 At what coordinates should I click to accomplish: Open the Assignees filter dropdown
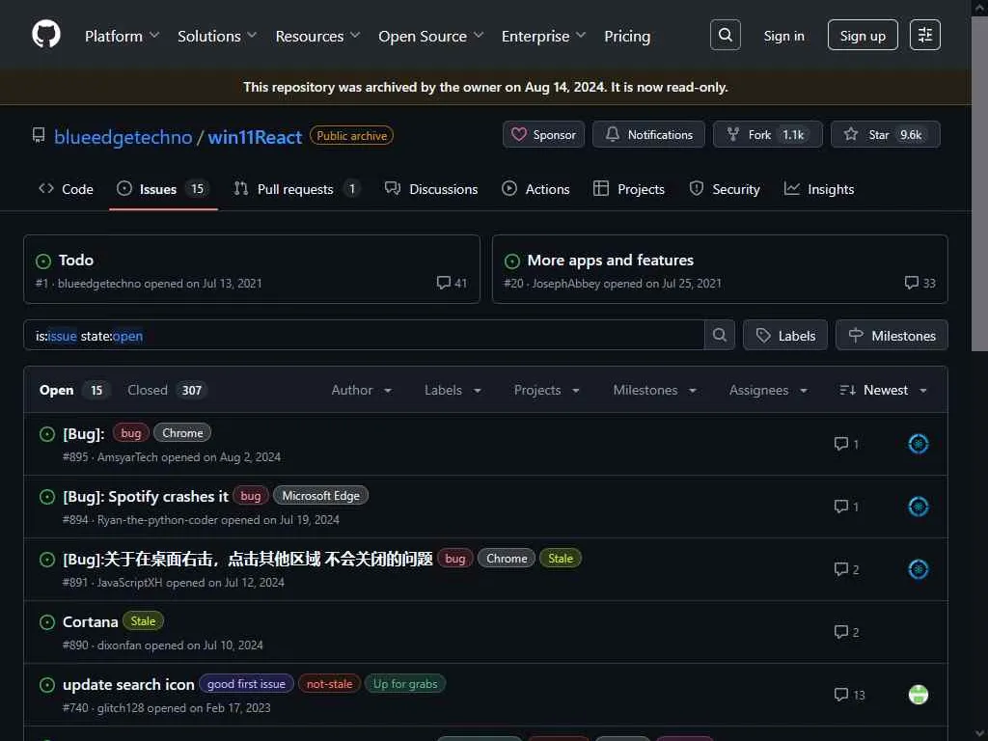click(769, 390)
